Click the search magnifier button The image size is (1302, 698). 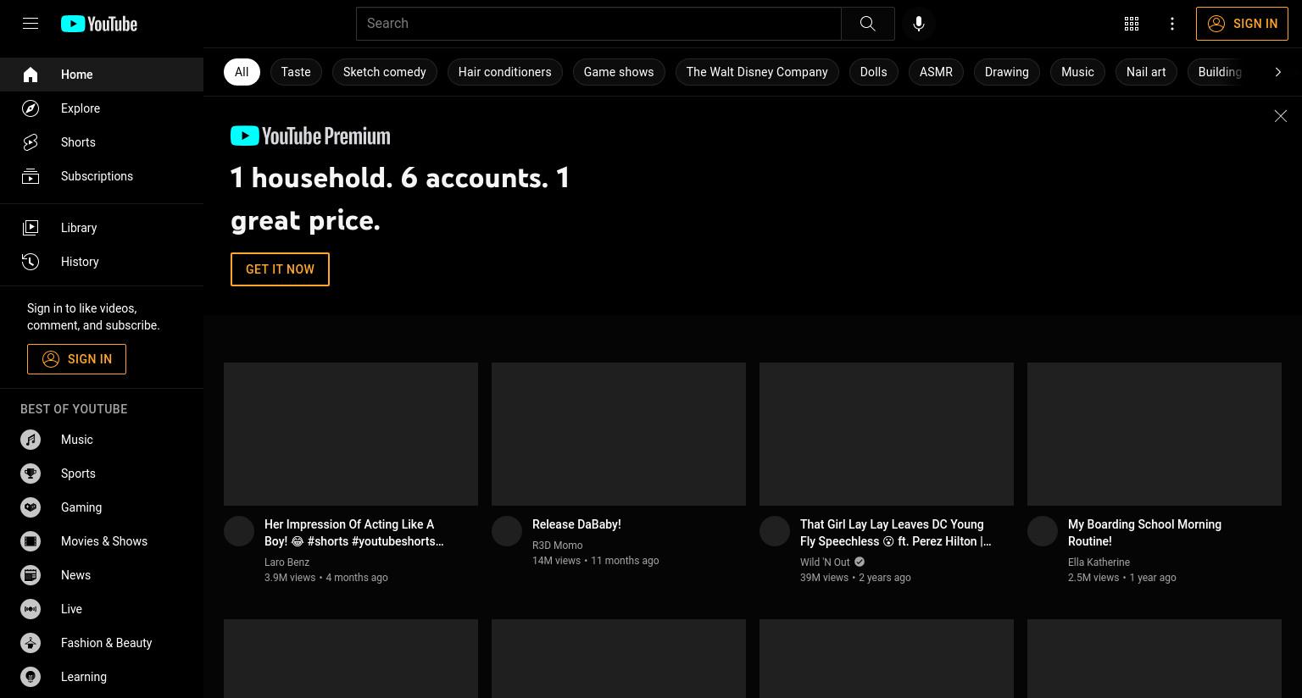[867, 24]
